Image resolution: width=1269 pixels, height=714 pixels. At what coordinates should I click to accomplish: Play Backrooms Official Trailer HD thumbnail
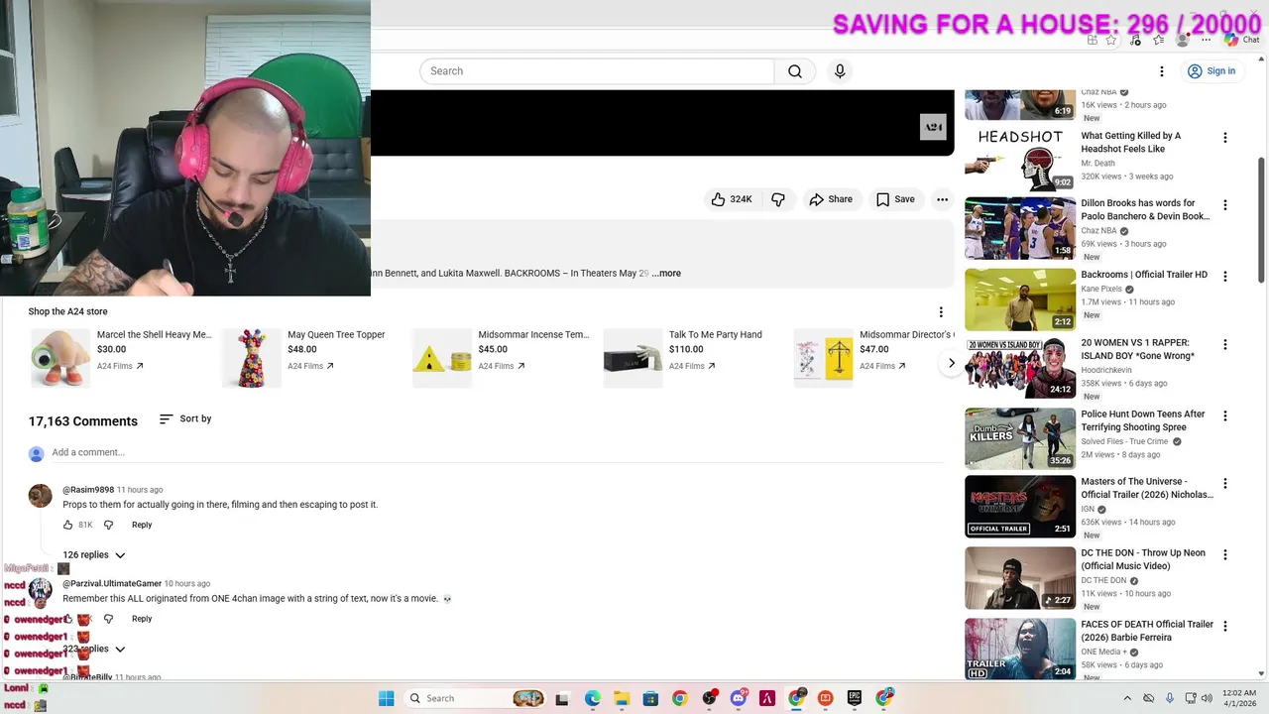click(1020, 299)
